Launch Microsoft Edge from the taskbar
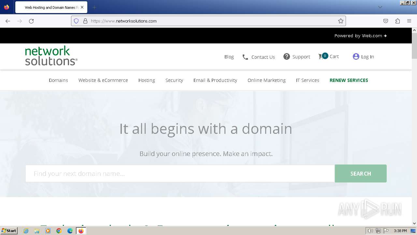This screenshot has width=417, height=235. click(x=70, y=231)
